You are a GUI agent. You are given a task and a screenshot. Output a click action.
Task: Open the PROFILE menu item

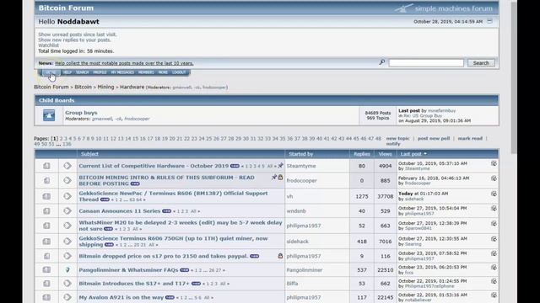[x=100, y=72]
